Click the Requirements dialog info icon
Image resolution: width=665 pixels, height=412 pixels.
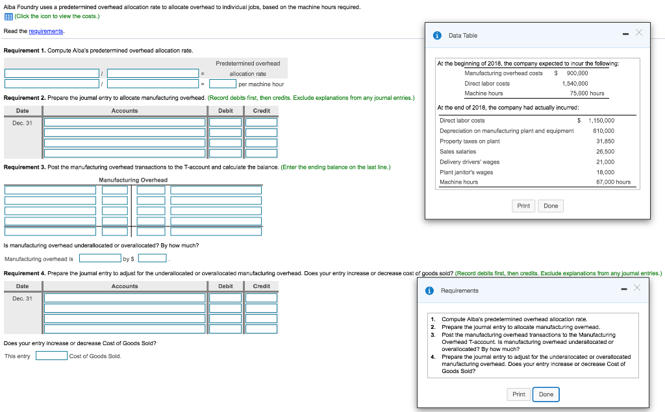[429, 291]
